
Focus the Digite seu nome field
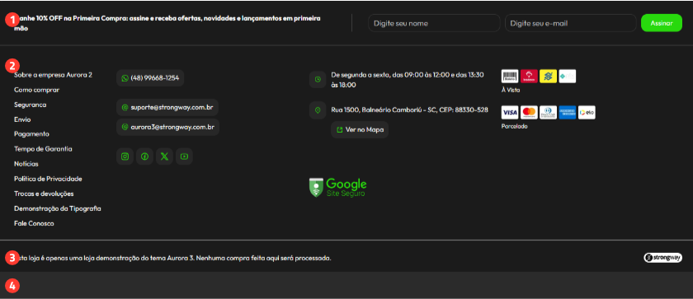click(434, 23)
